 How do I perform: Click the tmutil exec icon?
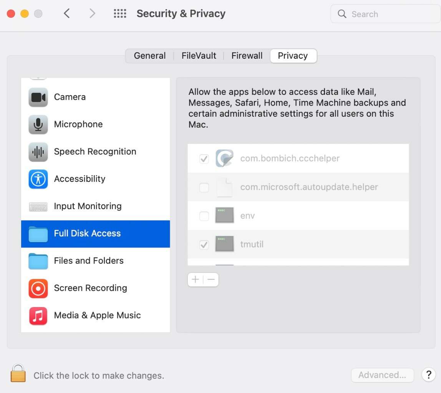224,244
